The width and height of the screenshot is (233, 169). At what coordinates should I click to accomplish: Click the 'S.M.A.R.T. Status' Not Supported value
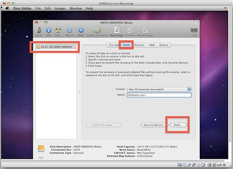click(x=146, y=153)
